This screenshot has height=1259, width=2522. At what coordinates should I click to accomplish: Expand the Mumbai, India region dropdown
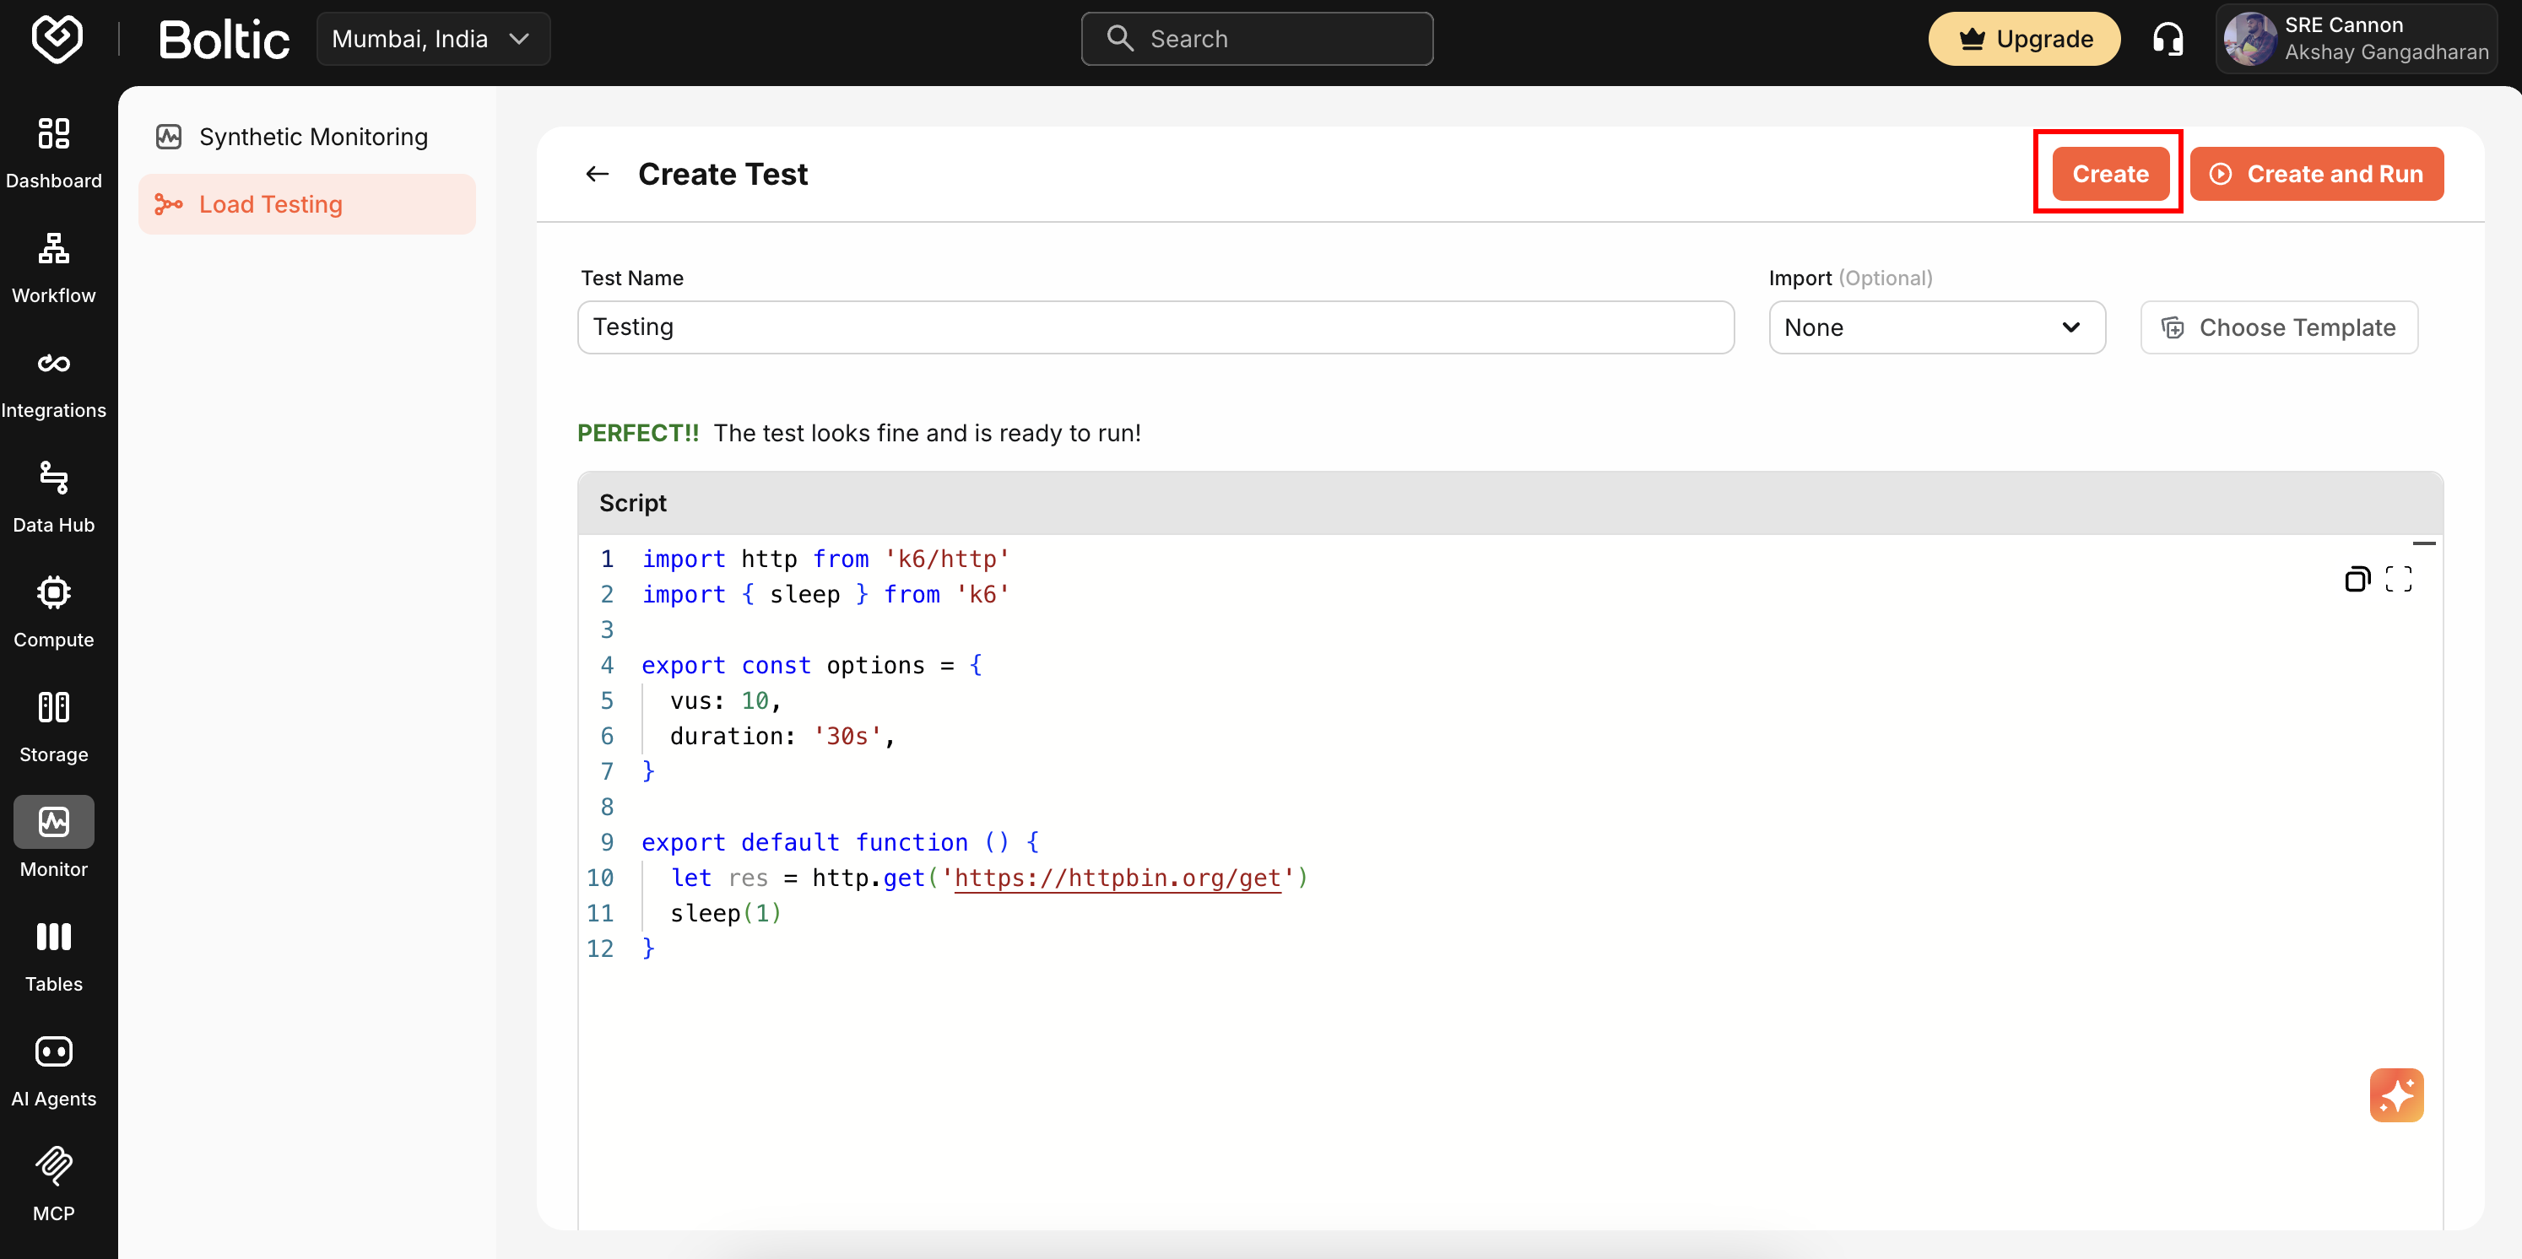432,39
